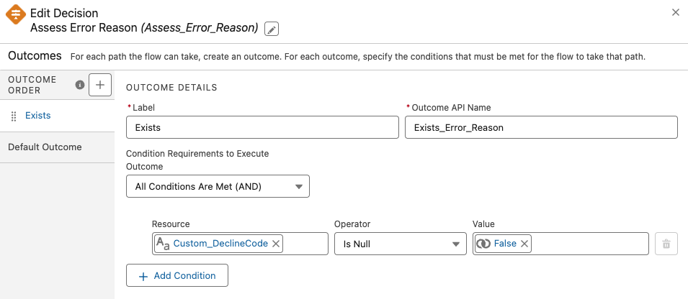Clear the False value pill
The image size is (688, 299).
(x=524, y=244)
